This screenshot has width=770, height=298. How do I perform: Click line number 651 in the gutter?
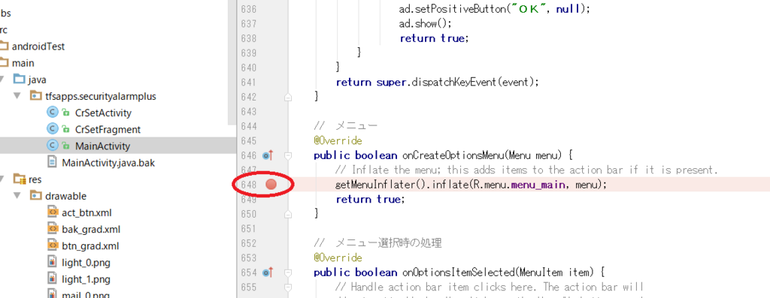pyautogui.click(x=249, y=228)
